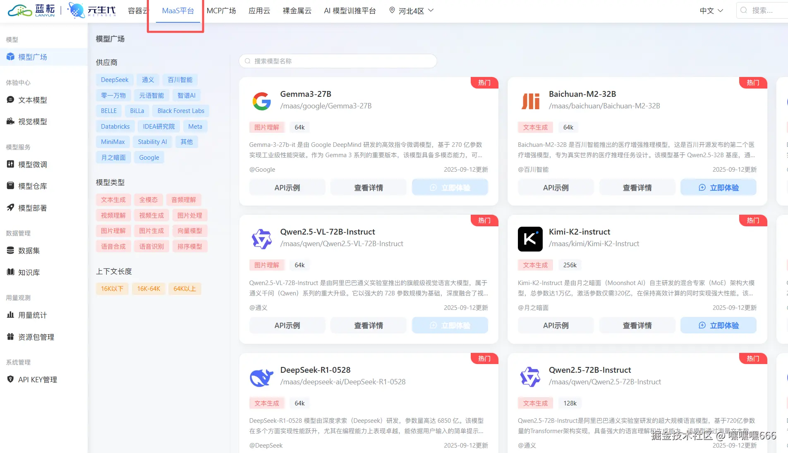Click 查看详情 on the Gemma3-27B card
Image resolution: width=788 pixels, height=453 pixels.
pyautogui.click(x=369, y=187)
